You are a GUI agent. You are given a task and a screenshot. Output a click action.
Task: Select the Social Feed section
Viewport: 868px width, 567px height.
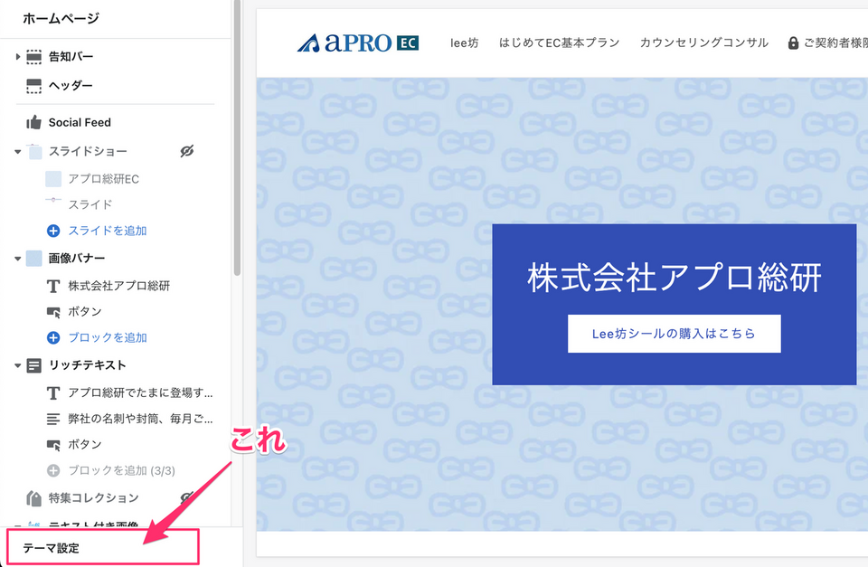click(x=80, y=122)
